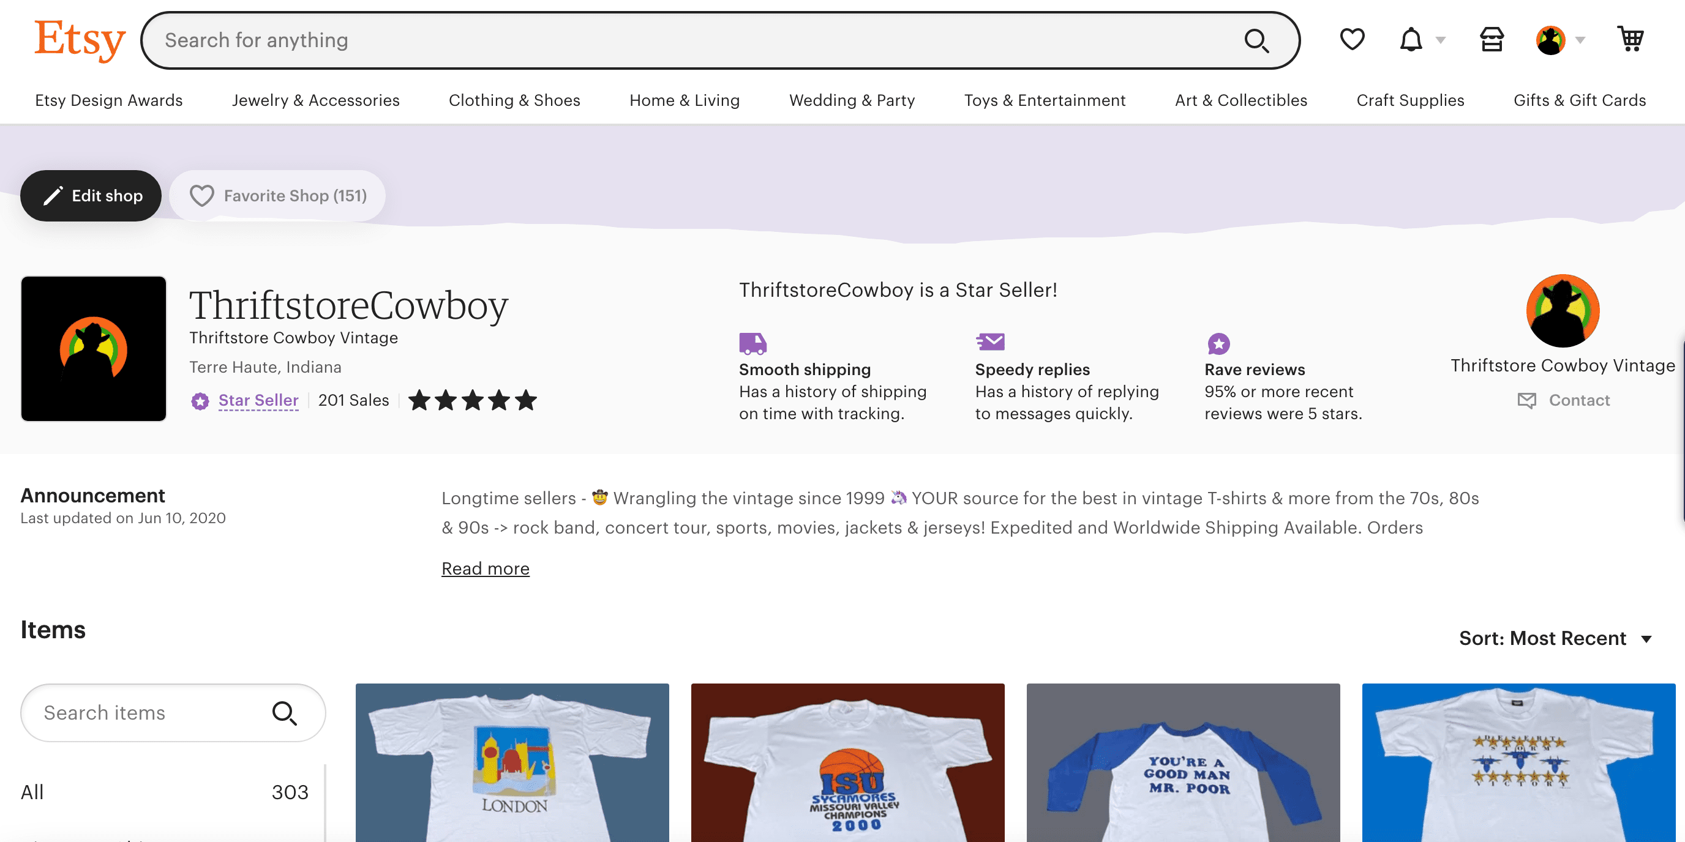Toggle Favorite Shop heart button
Image resolution: width=1685 pixels, height=842 pixels.
pos(277,195)
